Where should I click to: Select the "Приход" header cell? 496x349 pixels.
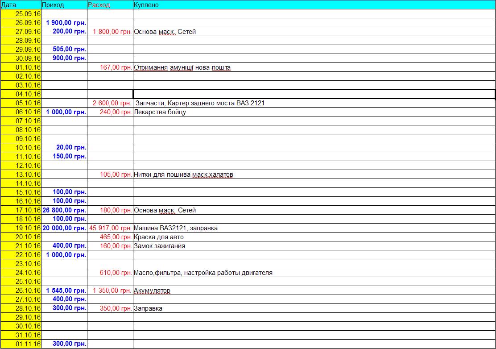tap(64, 5)
